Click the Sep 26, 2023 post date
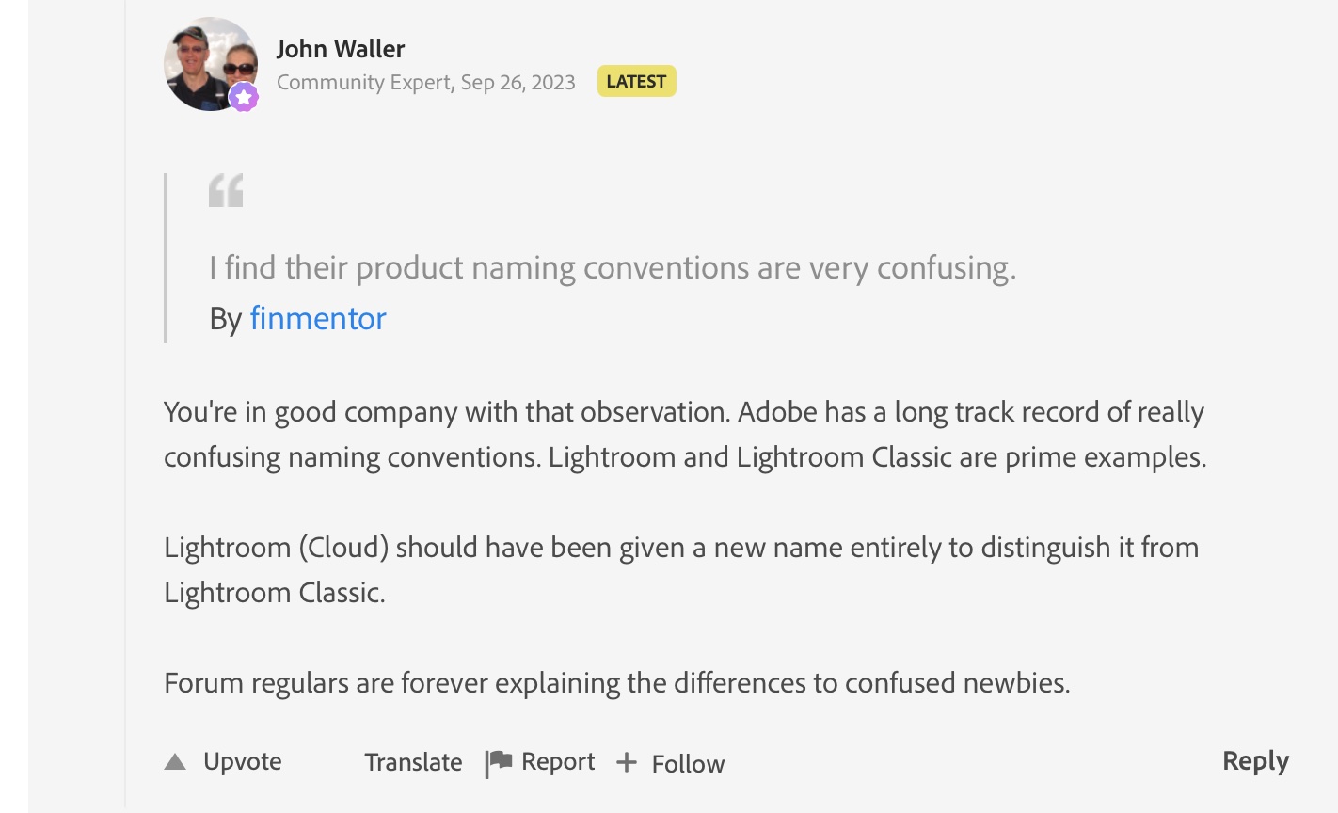The width and height of the screenshot is (1338, 813). (518, 83)
